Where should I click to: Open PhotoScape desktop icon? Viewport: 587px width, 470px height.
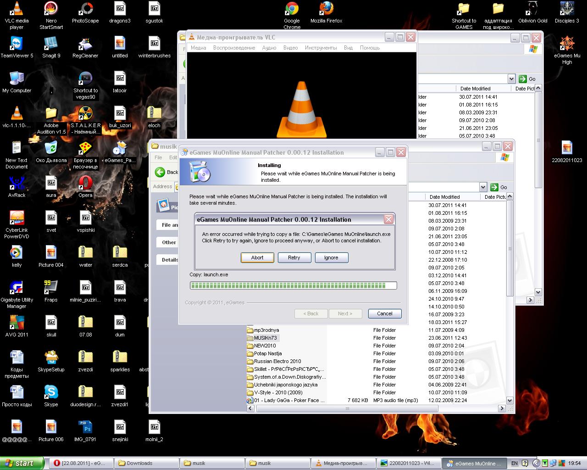85,12
